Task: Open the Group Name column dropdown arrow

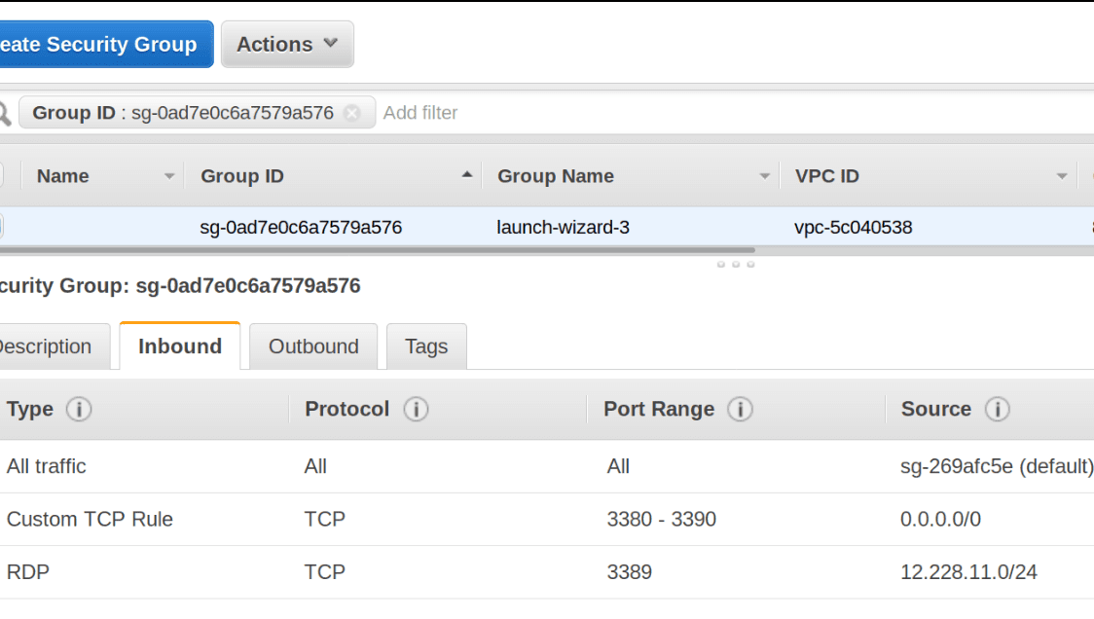Action: (x=765, y=176)
